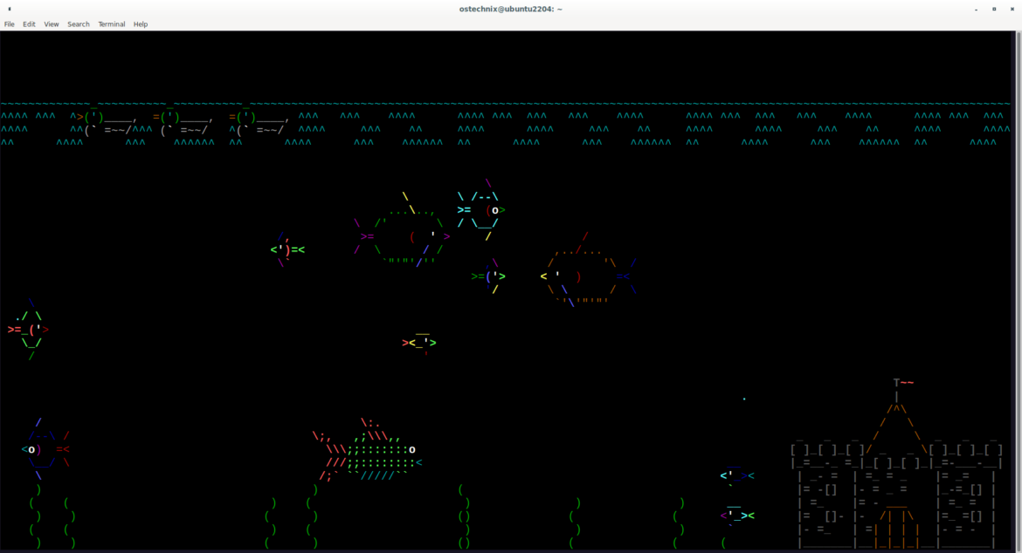The image size is (1022, 553).
Task: Open the File menu
Action: 9,24
